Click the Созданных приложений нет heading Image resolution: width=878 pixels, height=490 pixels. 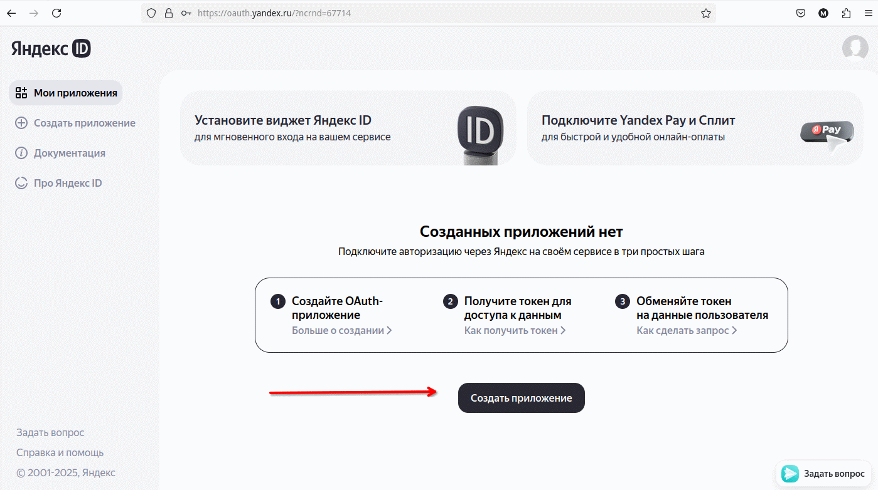click(522, 232)
